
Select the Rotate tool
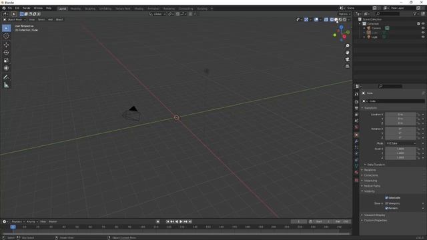(x=6, y=52)
